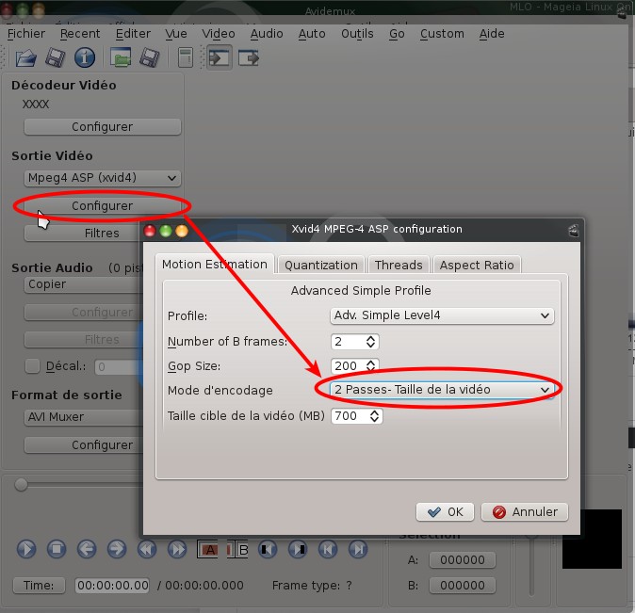Show file information with blue info icon
The height and width of the screenshot is (613, 635).
tap(85, 57)
